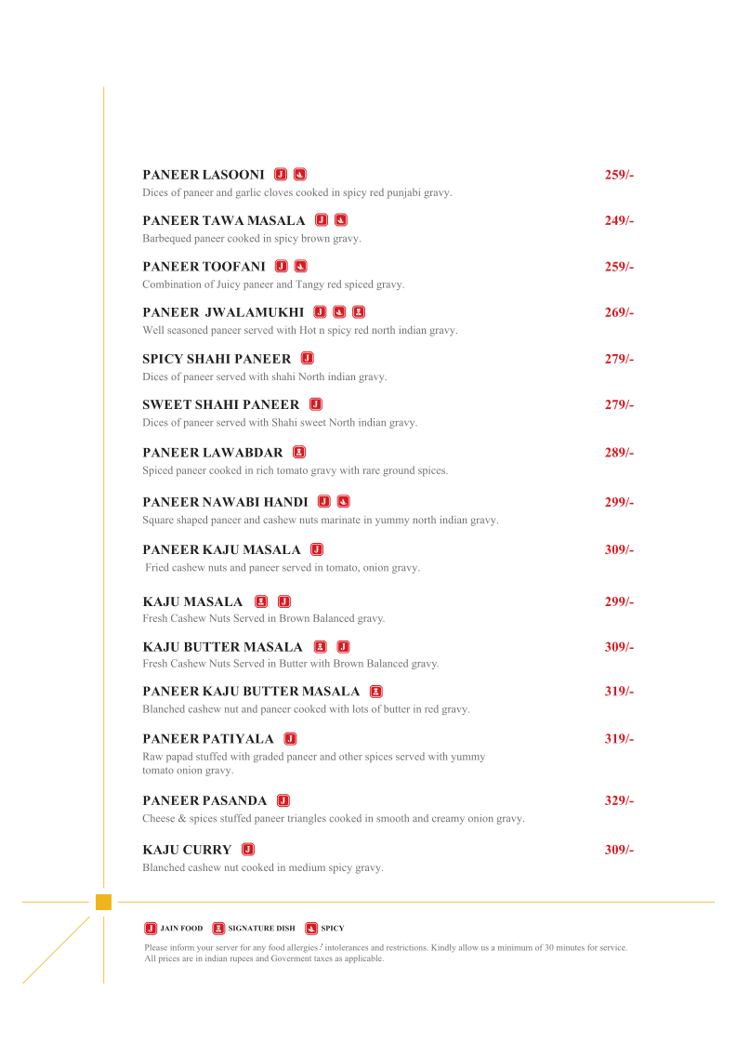Click the Paneer Kaju Butter Masala description text
The width and height of the screenshot is (737, 1043).
coord(306,709)
